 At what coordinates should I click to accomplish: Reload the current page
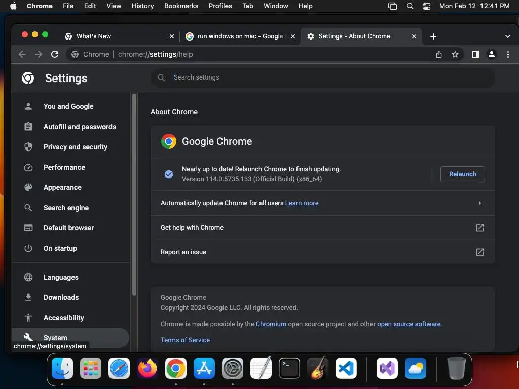[x=55, y=54]
